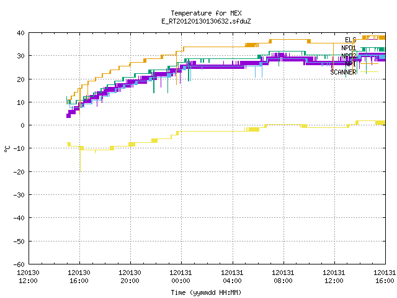Click y-axis label -30
Viewport: 397px width, 298px height.
click(x=19, y=195)
